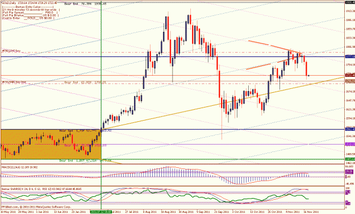Click the 1594.98 price scale label
This screenshot has height=214, width=355.
[350, 118]
